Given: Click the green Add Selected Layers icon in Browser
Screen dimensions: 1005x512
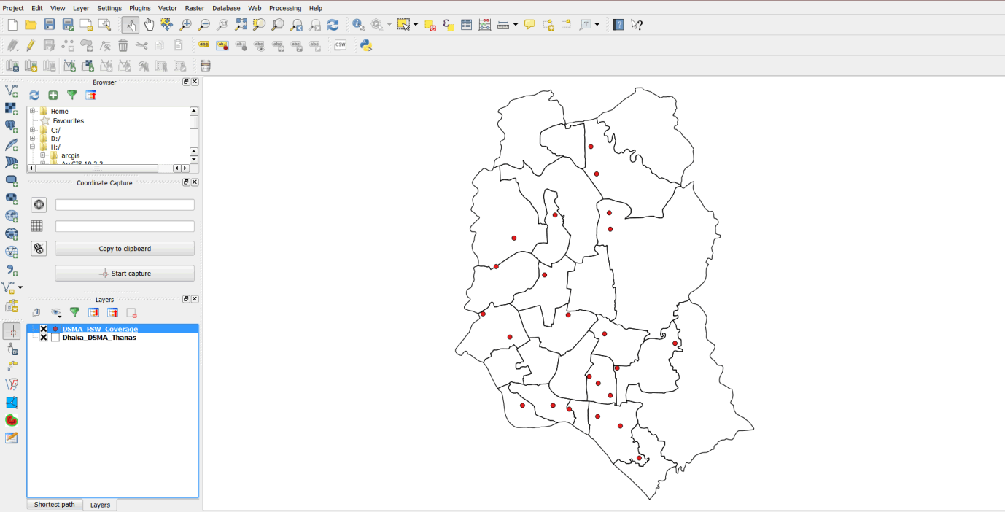Looking at the screenshot, I should coord(53,96).
